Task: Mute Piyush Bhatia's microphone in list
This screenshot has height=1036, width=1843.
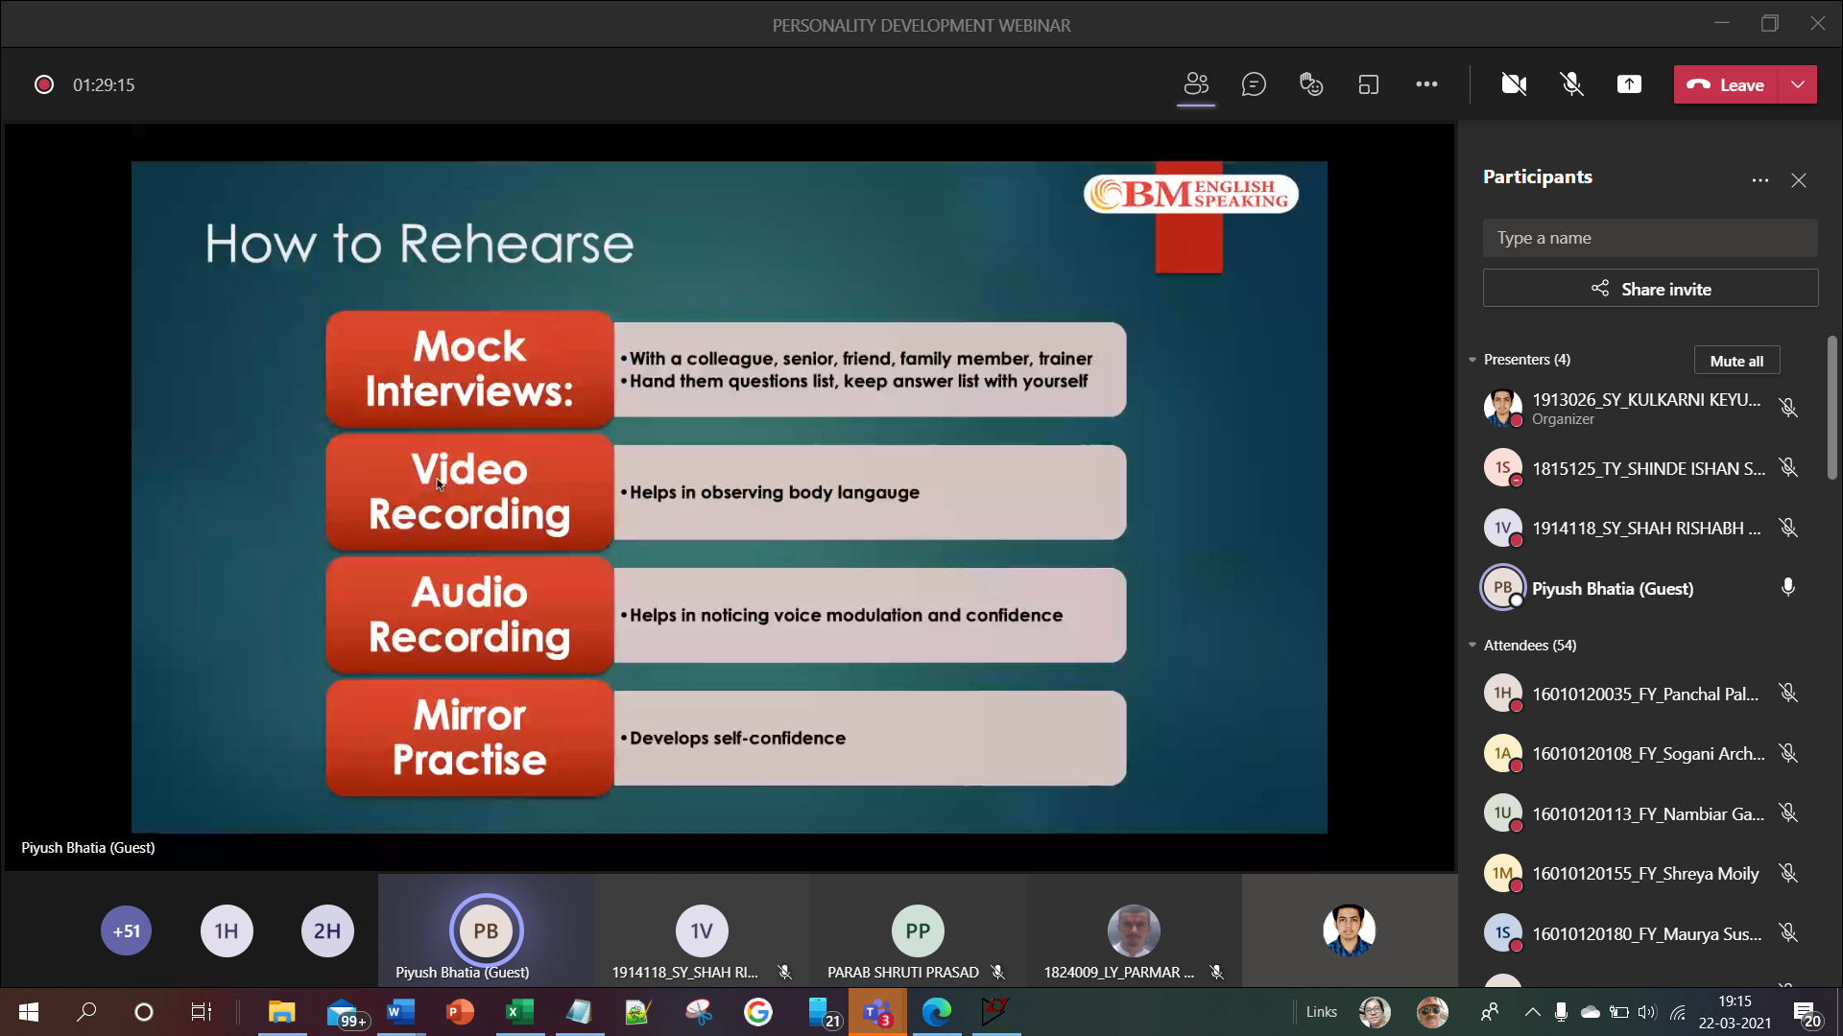Action: 1787,587
